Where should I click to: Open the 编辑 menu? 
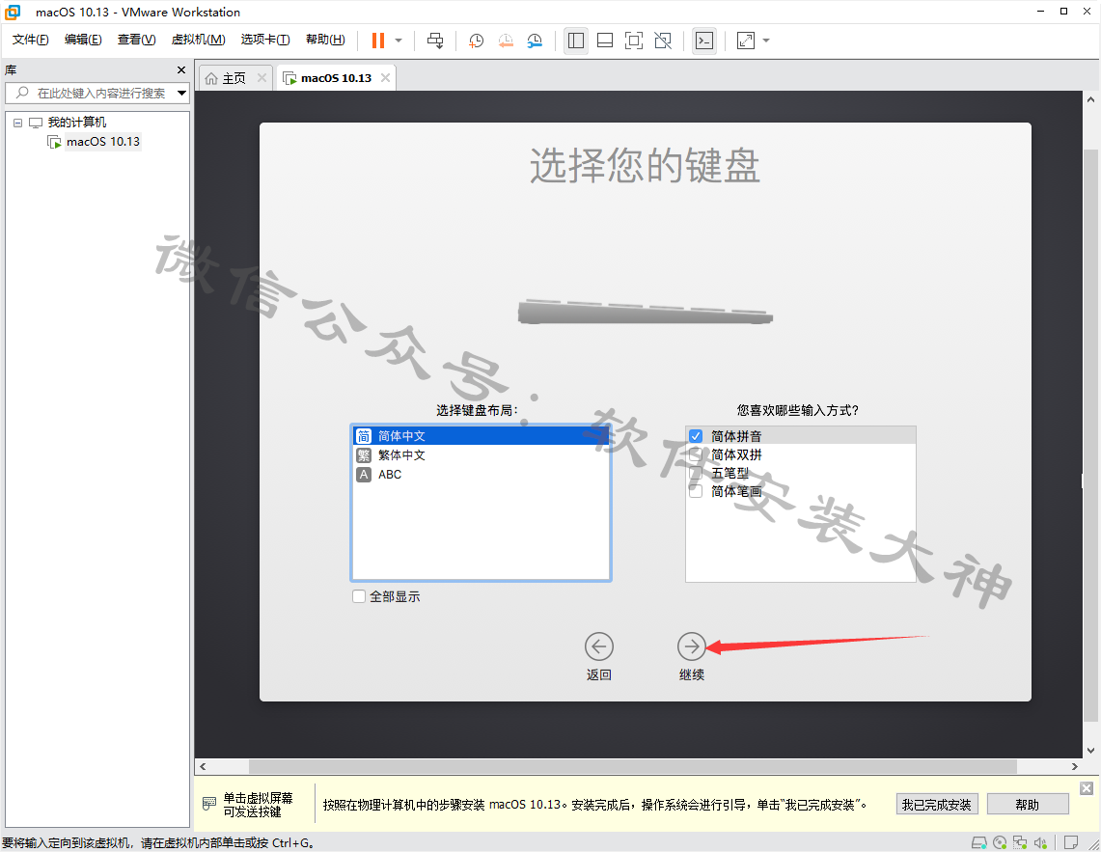[x=83, y=40]
